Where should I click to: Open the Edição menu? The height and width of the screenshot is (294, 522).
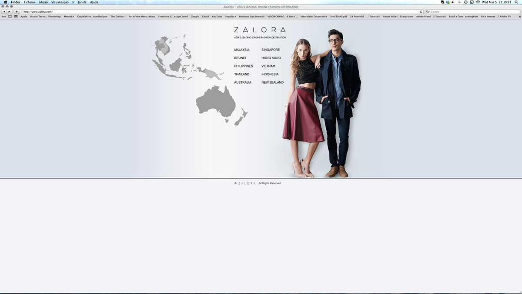(43, 2)
